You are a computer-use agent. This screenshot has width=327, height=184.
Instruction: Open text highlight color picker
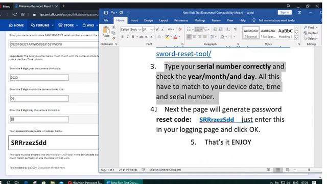click(x=171, y=37)
